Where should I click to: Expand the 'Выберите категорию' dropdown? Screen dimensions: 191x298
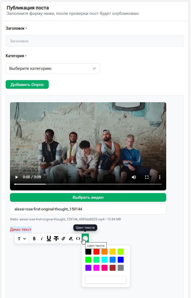point(53,68)
